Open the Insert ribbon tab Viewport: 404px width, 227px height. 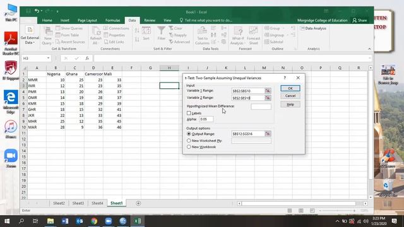tap(64, 20)
